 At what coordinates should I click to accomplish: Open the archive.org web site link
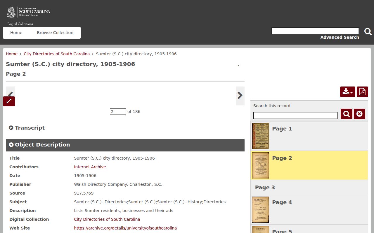125,228
